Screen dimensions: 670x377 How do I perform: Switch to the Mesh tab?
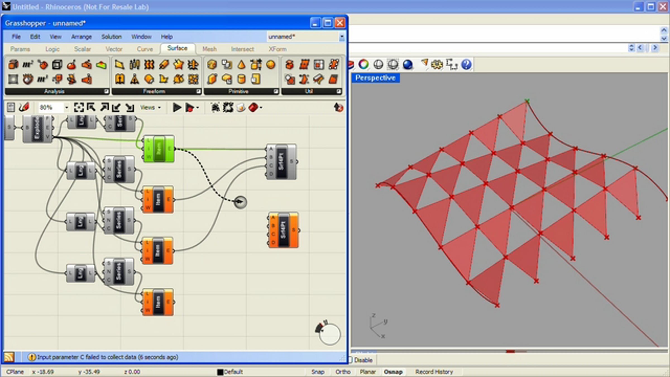point(209,49)
